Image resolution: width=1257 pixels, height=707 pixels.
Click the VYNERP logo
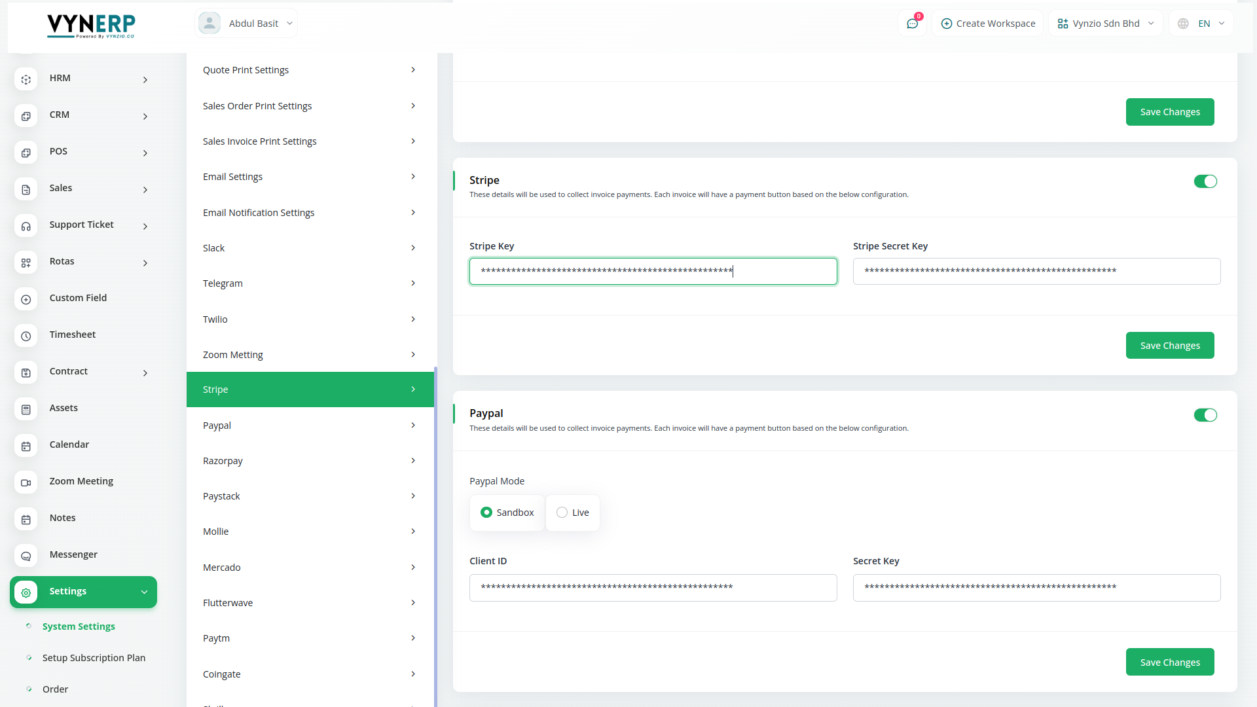click(x=91, y=26)
